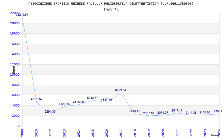Screen dimensions: 222x138
Task: Select the 2137.08 value label
Action: (205, 113)
